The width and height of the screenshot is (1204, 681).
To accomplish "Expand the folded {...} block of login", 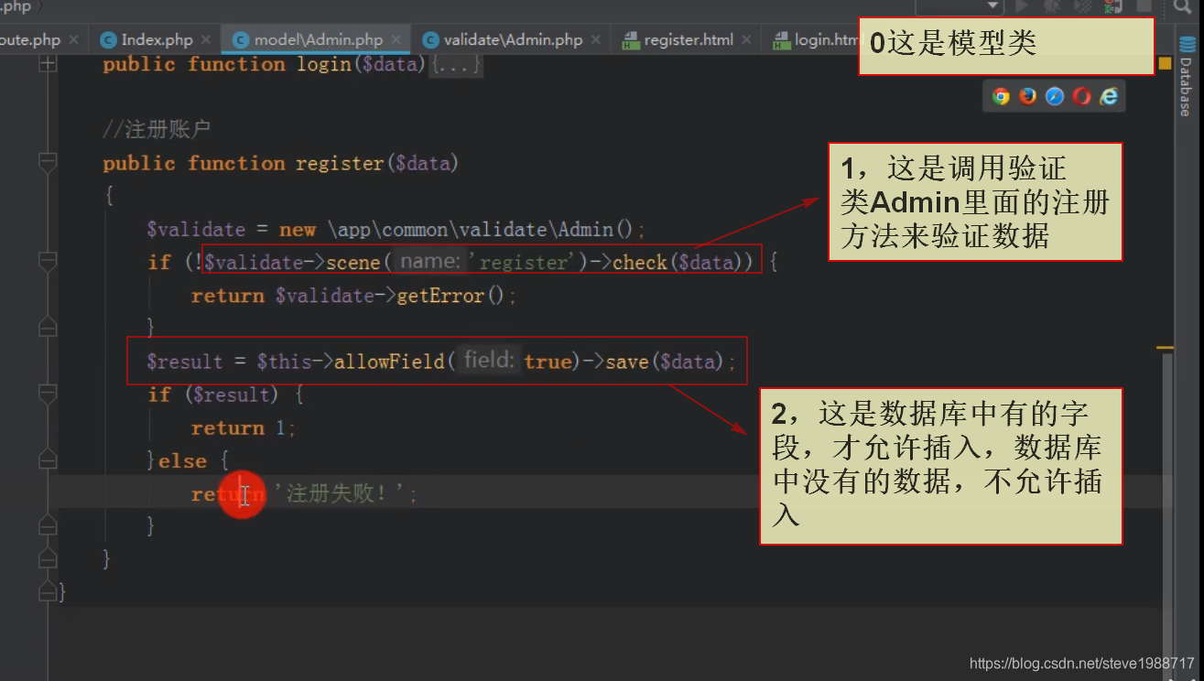I will pos(456,64).
